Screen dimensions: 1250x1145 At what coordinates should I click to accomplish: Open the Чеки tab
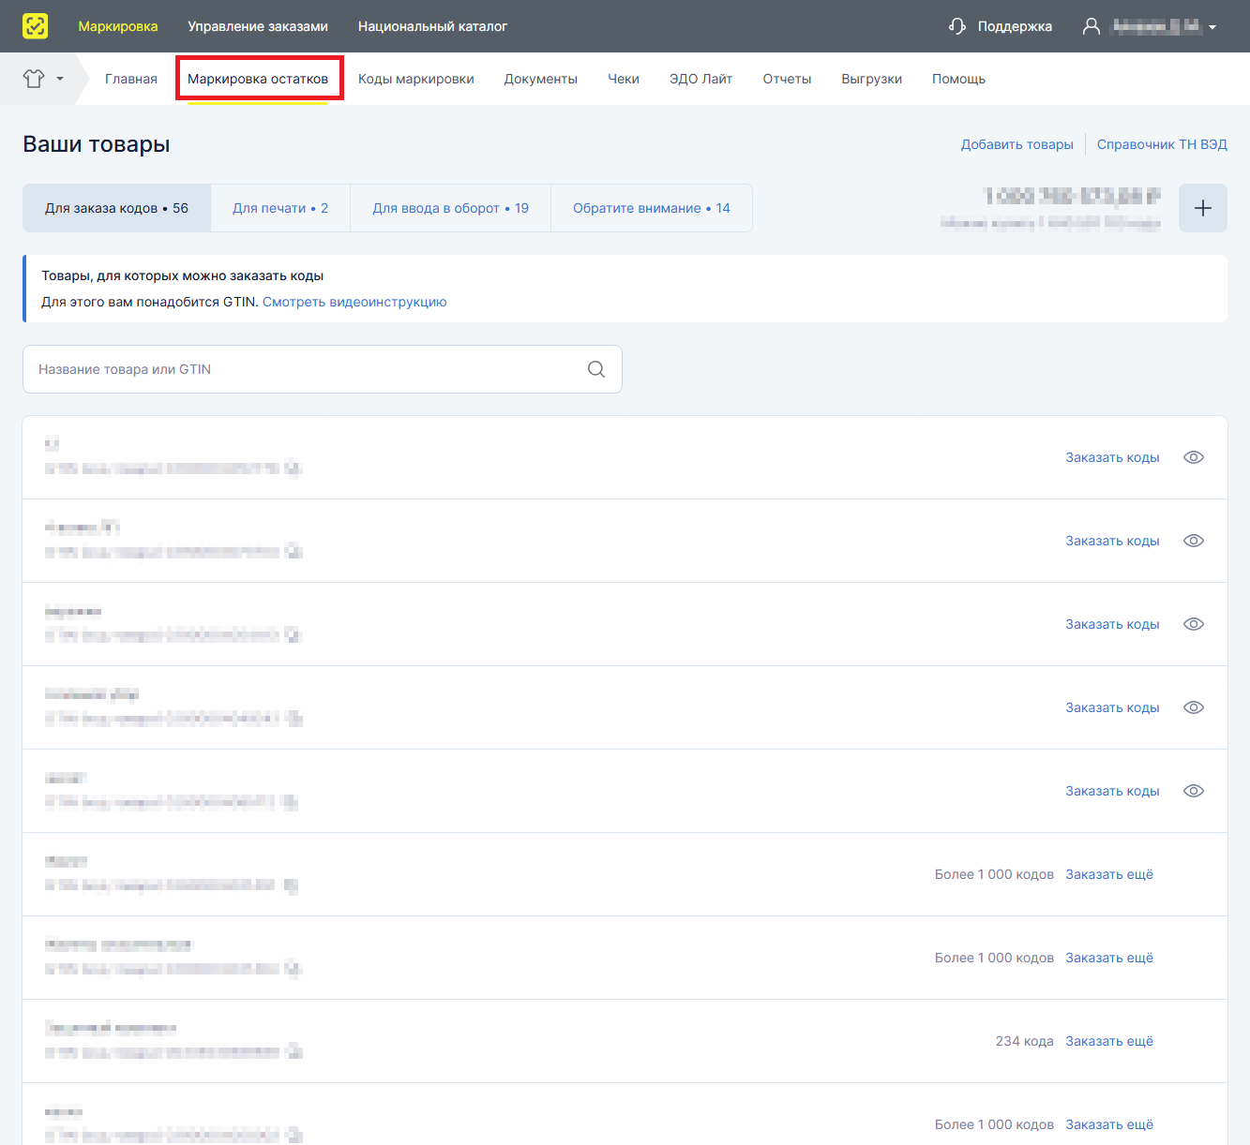pos(624,79)
